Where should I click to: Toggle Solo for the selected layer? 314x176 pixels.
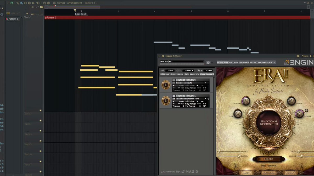[x=187, y=74]
